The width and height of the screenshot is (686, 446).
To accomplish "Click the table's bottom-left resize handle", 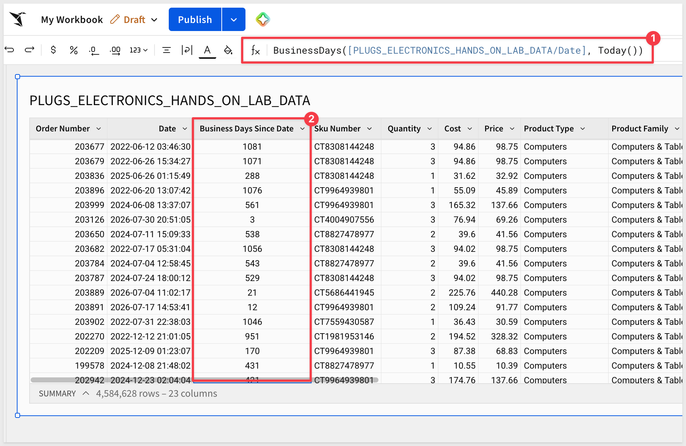I will click(18, 415).
